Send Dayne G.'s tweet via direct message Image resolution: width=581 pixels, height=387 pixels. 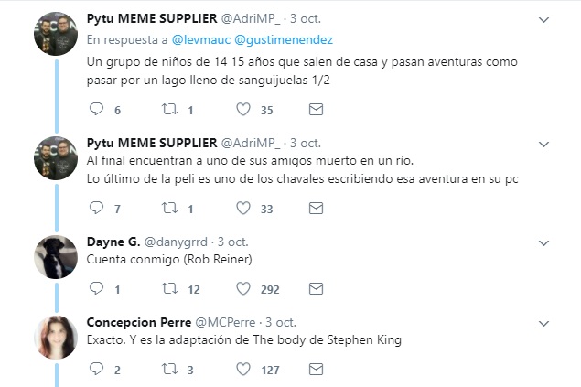pyautogui.click(x=316, y=289)
